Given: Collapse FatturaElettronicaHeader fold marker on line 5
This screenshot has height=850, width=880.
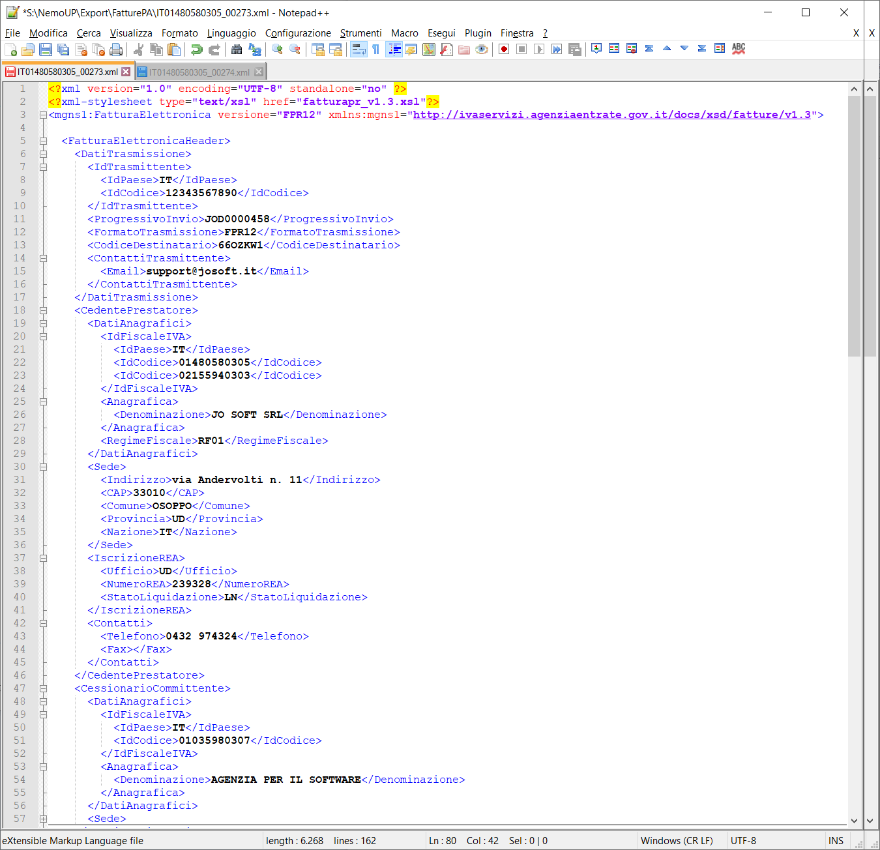Looking at the screenshot, I should tap(44, 141).
